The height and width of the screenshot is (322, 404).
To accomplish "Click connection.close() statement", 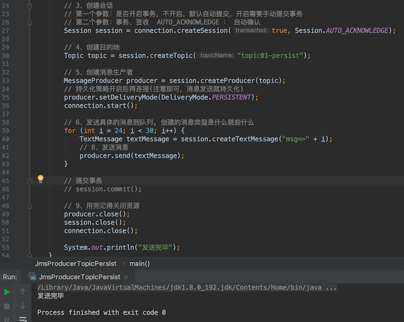I will (101, 231).
